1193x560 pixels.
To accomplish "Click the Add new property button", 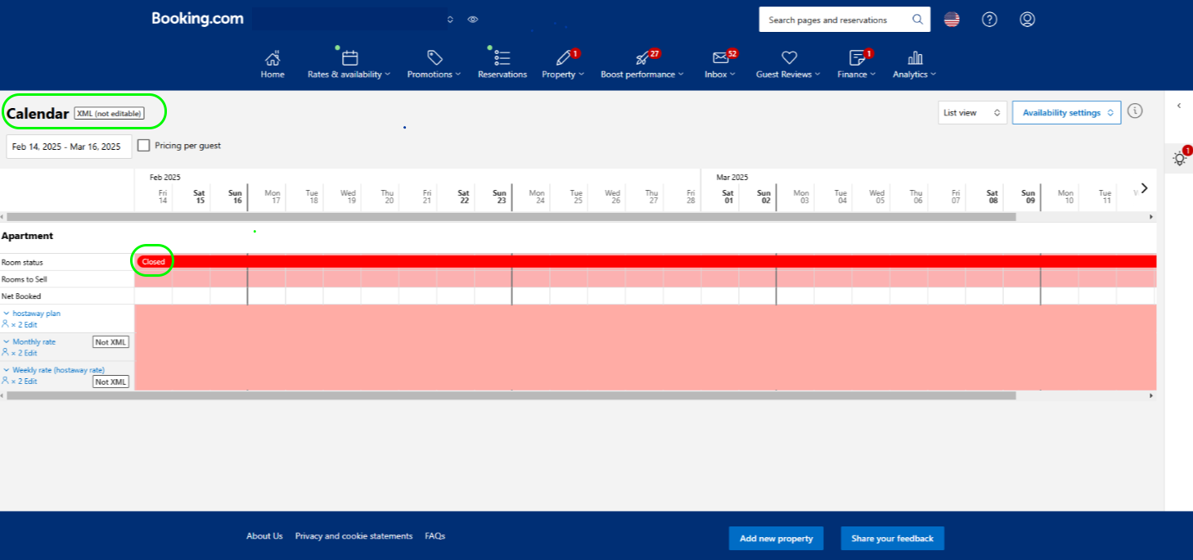I will click(777, 539).
